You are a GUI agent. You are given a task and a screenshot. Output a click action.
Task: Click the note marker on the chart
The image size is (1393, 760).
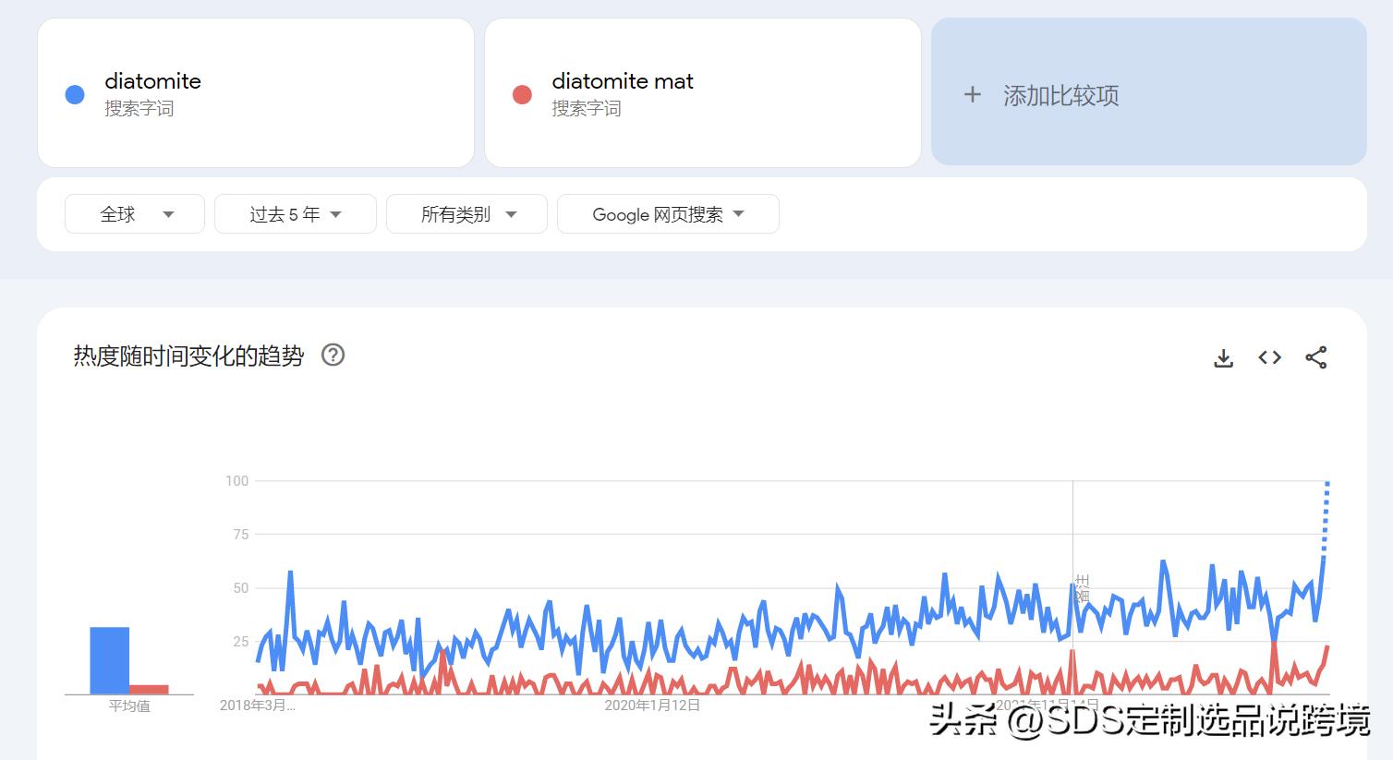(1082, 588)
